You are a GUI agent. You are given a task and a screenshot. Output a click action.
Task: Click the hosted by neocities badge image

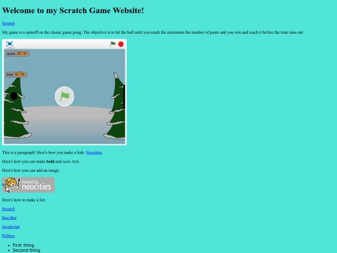(x=28, y=185)
